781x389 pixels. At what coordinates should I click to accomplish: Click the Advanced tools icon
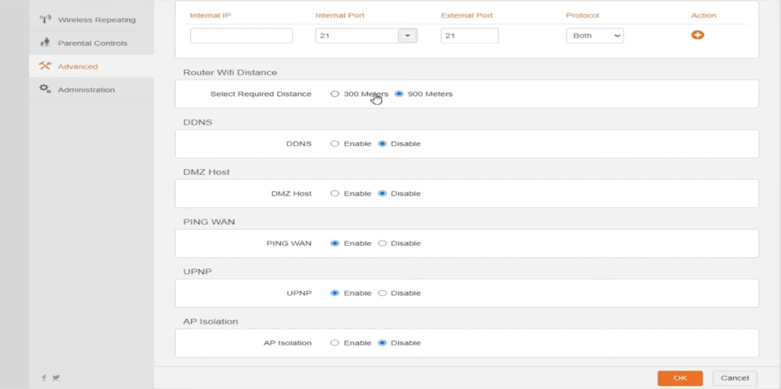[44, 66]
